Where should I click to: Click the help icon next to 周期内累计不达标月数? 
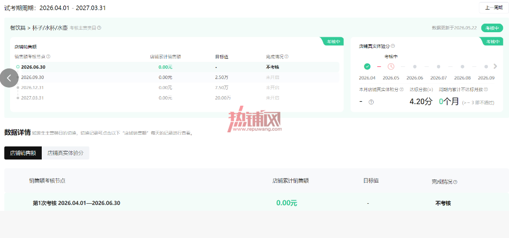tap(486, 89)
